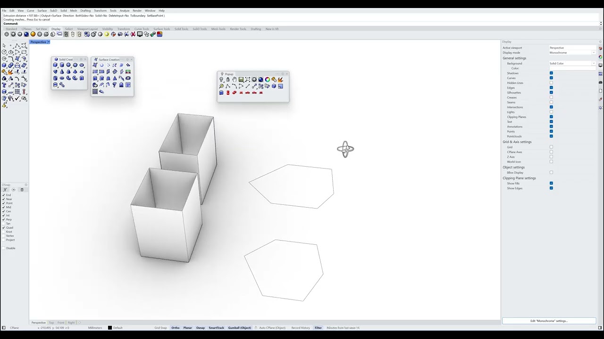Toggle Gumball (Object) in the status bar
604x339 pixels.
pyautogui.click(x=240, y=328)
